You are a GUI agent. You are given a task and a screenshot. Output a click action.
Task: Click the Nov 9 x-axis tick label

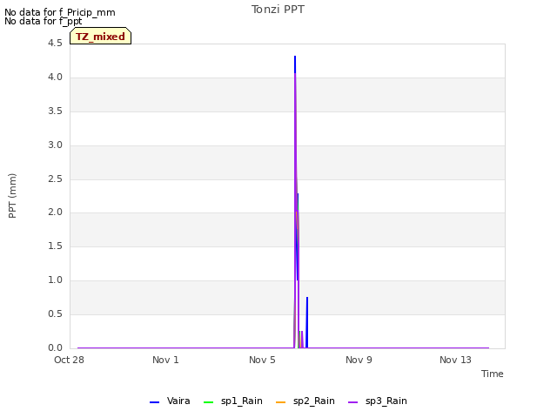[359, 360]
